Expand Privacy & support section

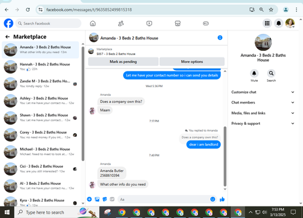point(263,124)
